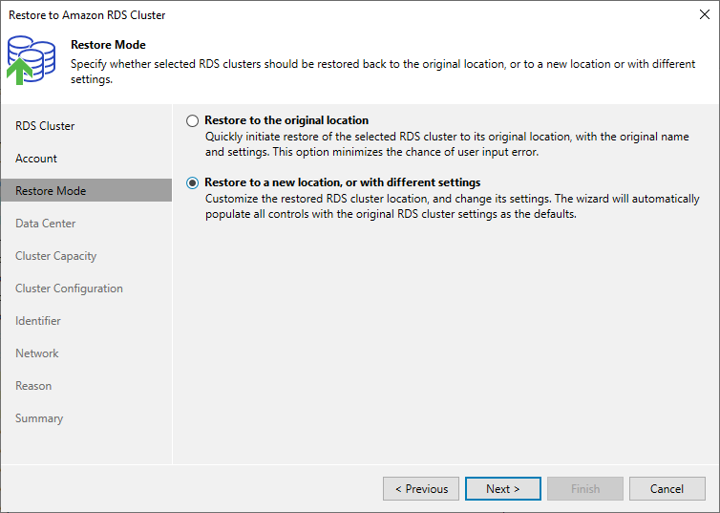
Task: Go to the Reason step
Action: (x=33, y=386)
